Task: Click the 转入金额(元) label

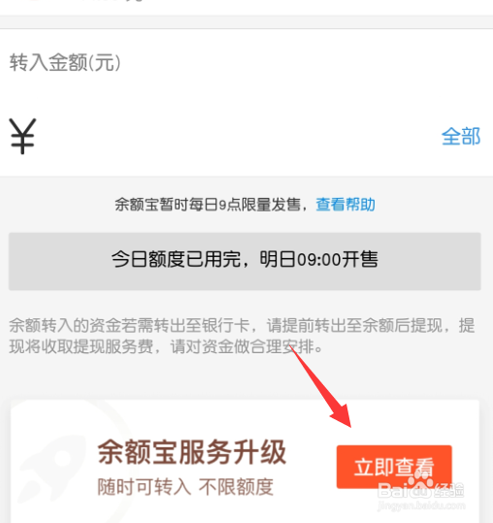Action: pos(65,62)
